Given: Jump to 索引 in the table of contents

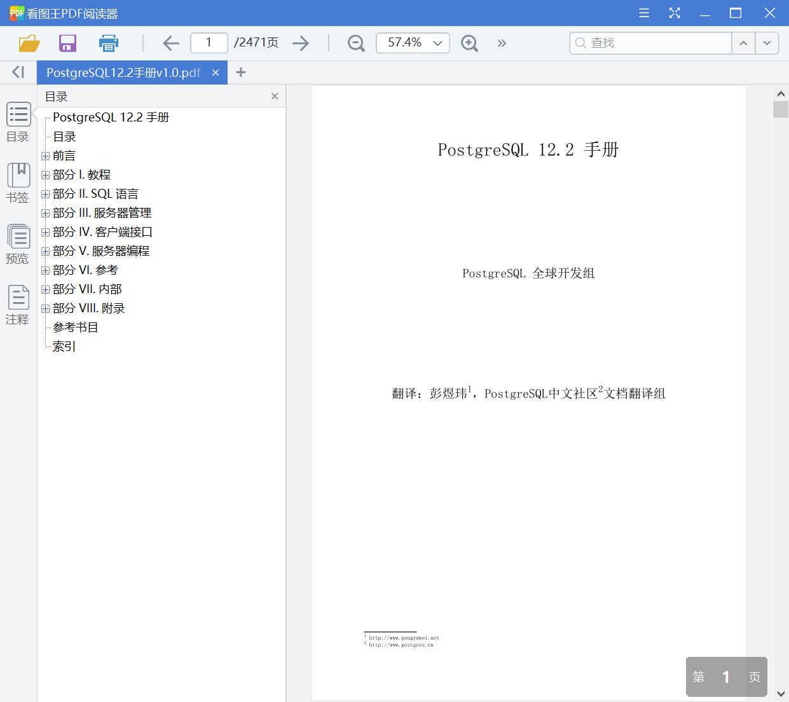Looking at the screenshot, I should [x=63, y=346].
